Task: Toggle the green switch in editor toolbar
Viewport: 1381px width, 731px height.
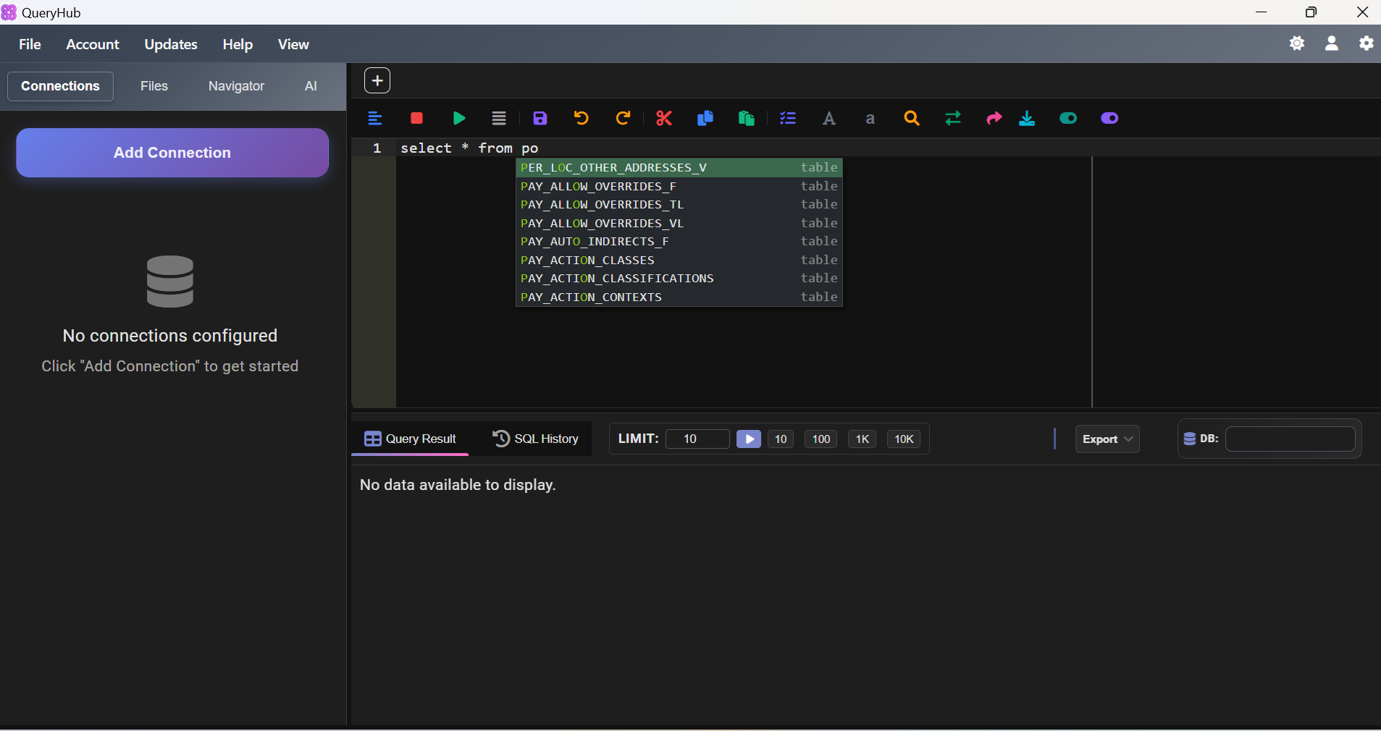Action: (x=1068, y=119)
